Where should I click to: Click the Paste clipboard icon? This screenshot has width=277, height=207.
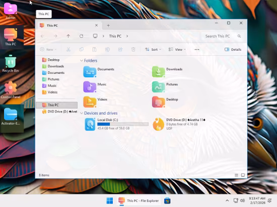[x=94, y=50]
